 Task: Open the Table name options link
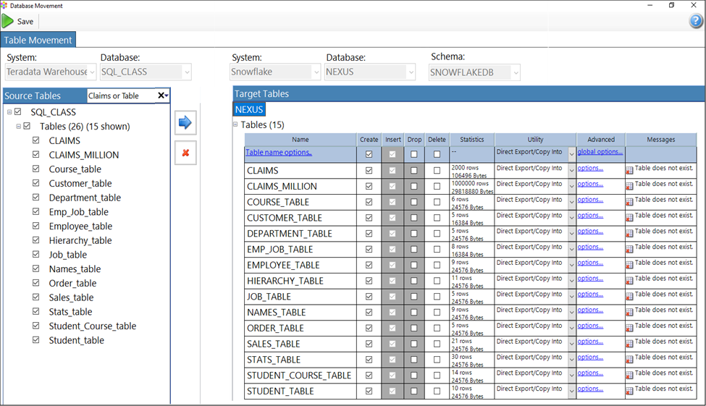click(279, 152)
